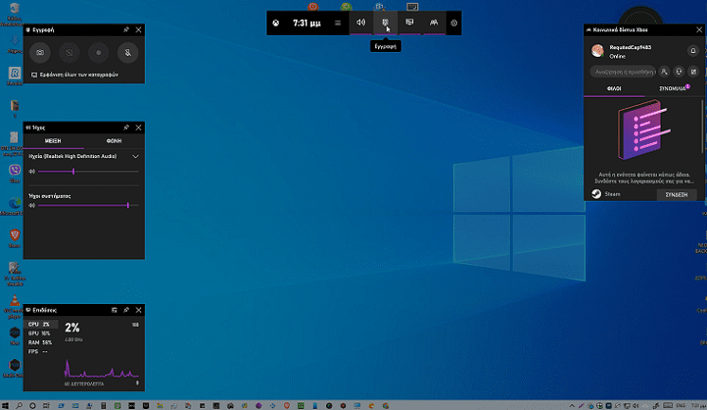
Task: Expand the Realtek speakers output dropdown
Action: [136, 156]
